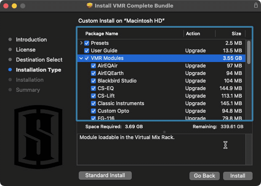Viewport: 261px width, 186px height.
Task: Collapse the VMR Modules group
Action: coord(81,58)
